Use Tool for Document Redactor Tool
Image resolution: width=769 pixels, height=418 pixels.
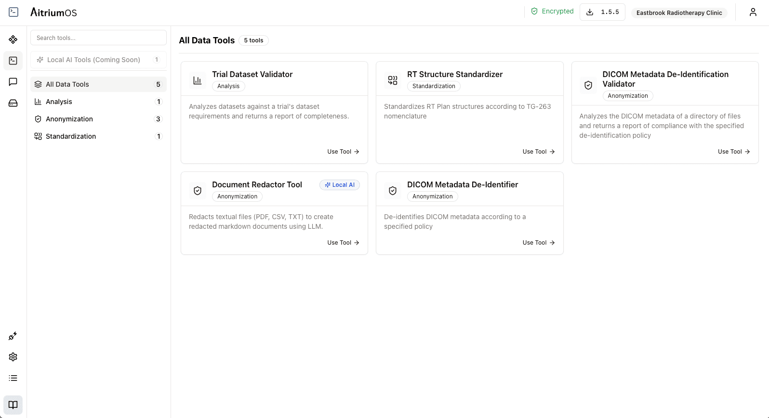(x=343, y=243)
